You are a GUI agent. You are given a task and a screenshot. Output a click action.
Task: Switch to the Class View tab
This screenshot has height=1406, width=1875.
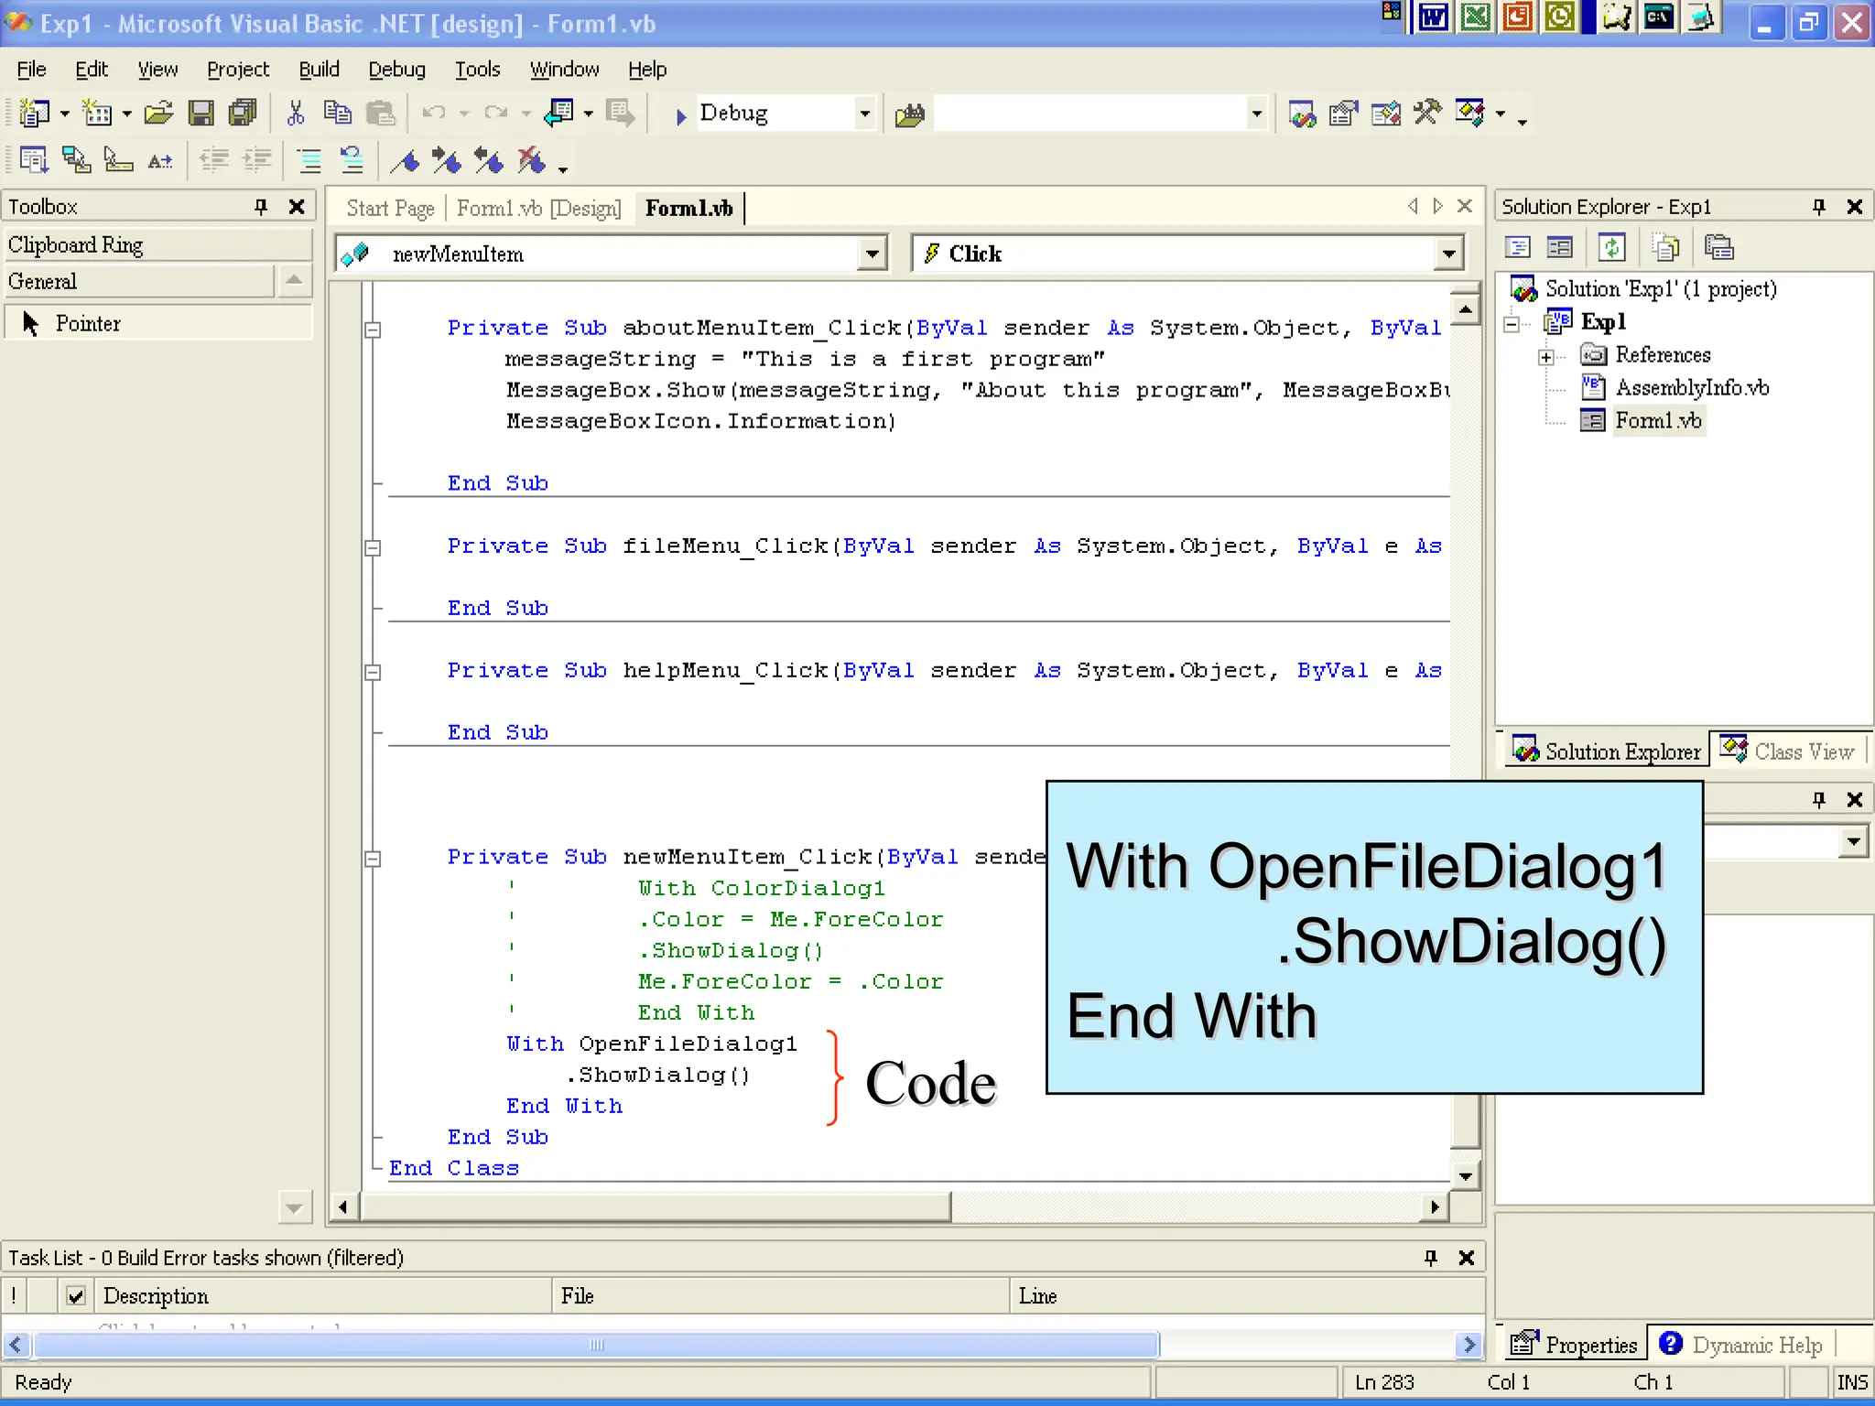click(1787, 751)
